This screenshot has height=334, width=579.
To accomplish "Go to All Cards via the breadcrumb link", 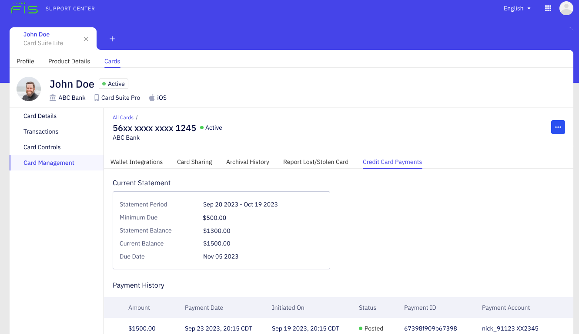I will click(x=123, y=117).
